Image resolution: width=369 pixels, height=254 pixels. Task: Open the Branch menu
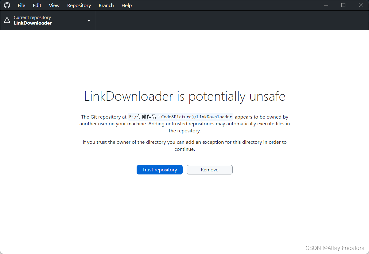point(106,5)
